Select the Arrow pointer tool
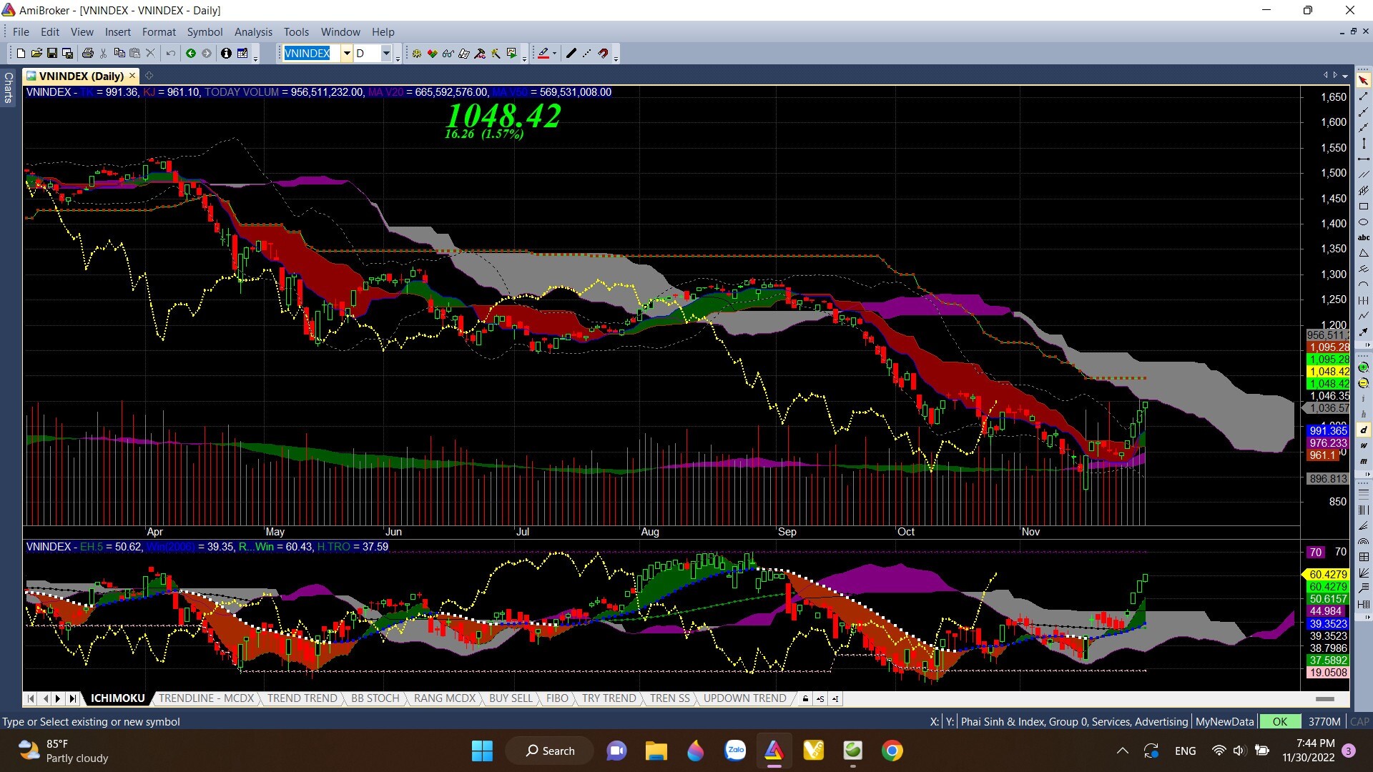The width and height of the screenshot is (1373, 772). (1364, 81)
